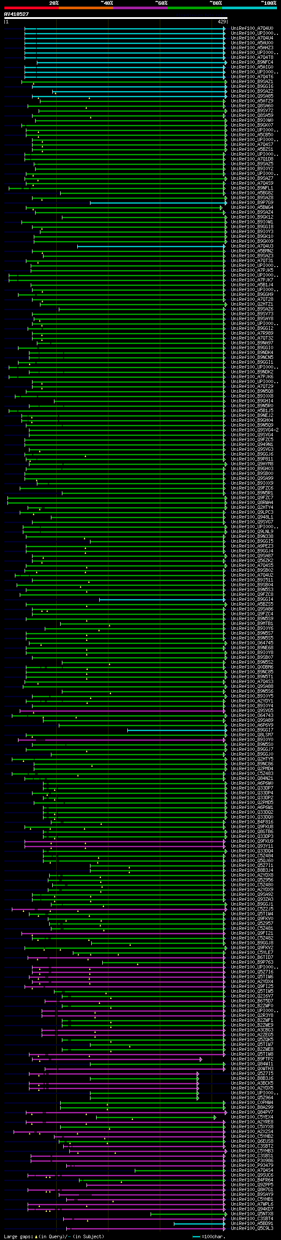
Task: Click the purple alignment bar for UniRef100_Q9SVG5
Action: point(122,711)
